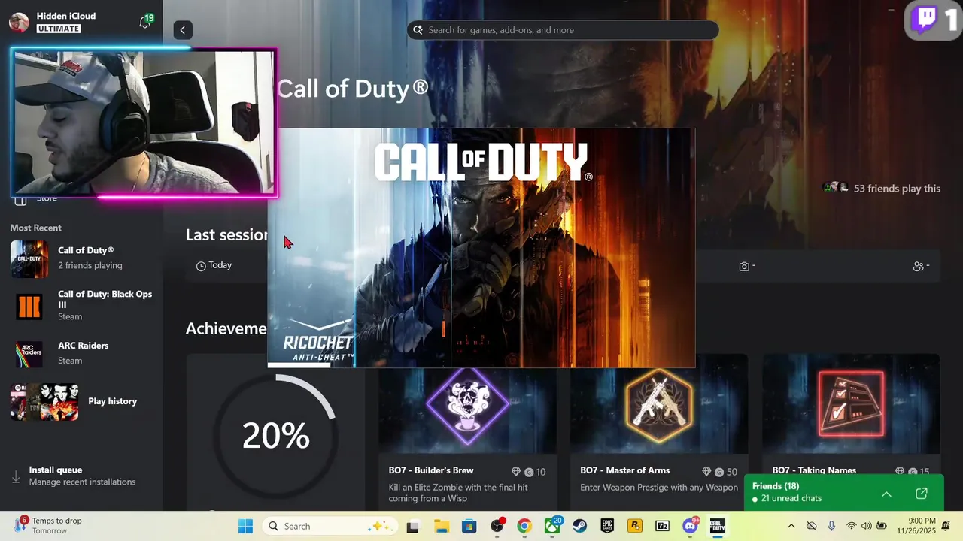Open Steam from the taskbar
This screenshot has height=541, width=963.
click(x=580, y=527)
